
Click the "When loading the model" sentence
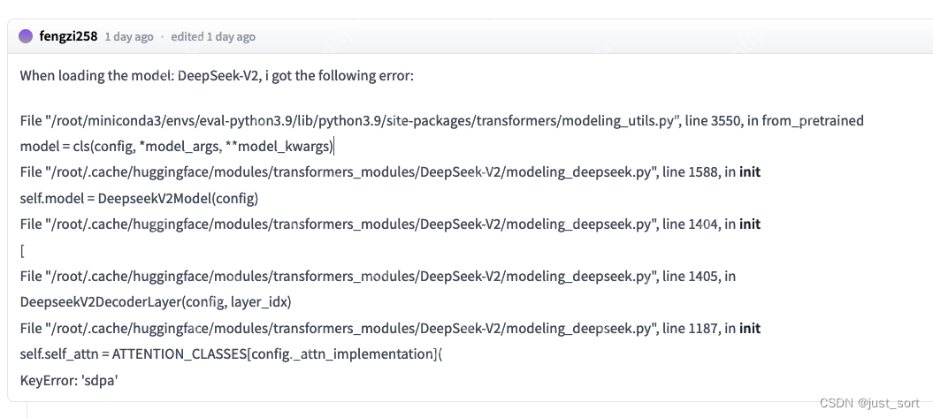(217, 76)
